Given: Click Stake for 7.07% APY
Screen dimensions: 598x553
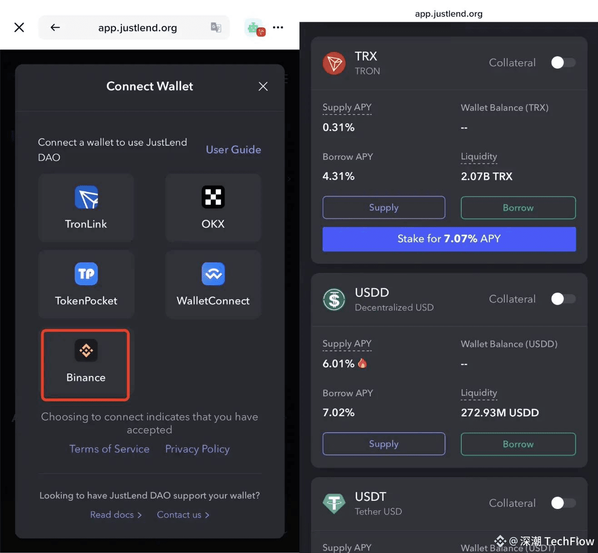Looking at the screenshot, I should 449,239.
